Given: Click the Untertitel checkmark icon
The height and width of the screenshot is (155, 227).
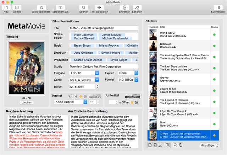Looking at the screenshot, I should (x=136, y=102).
